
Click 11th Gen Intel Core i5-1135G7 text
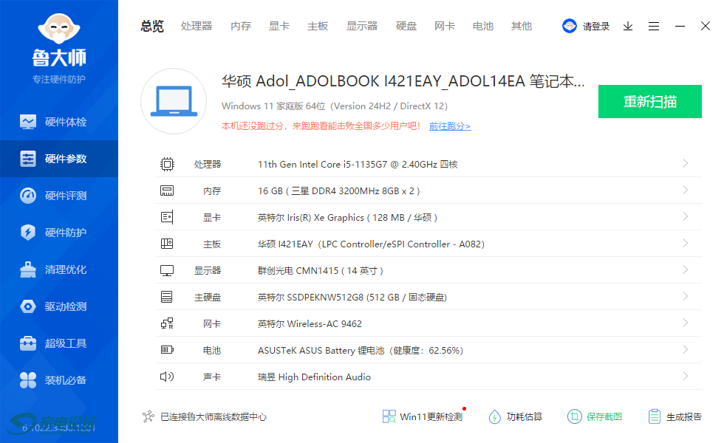pyautogui.click(x=358, y=164)
